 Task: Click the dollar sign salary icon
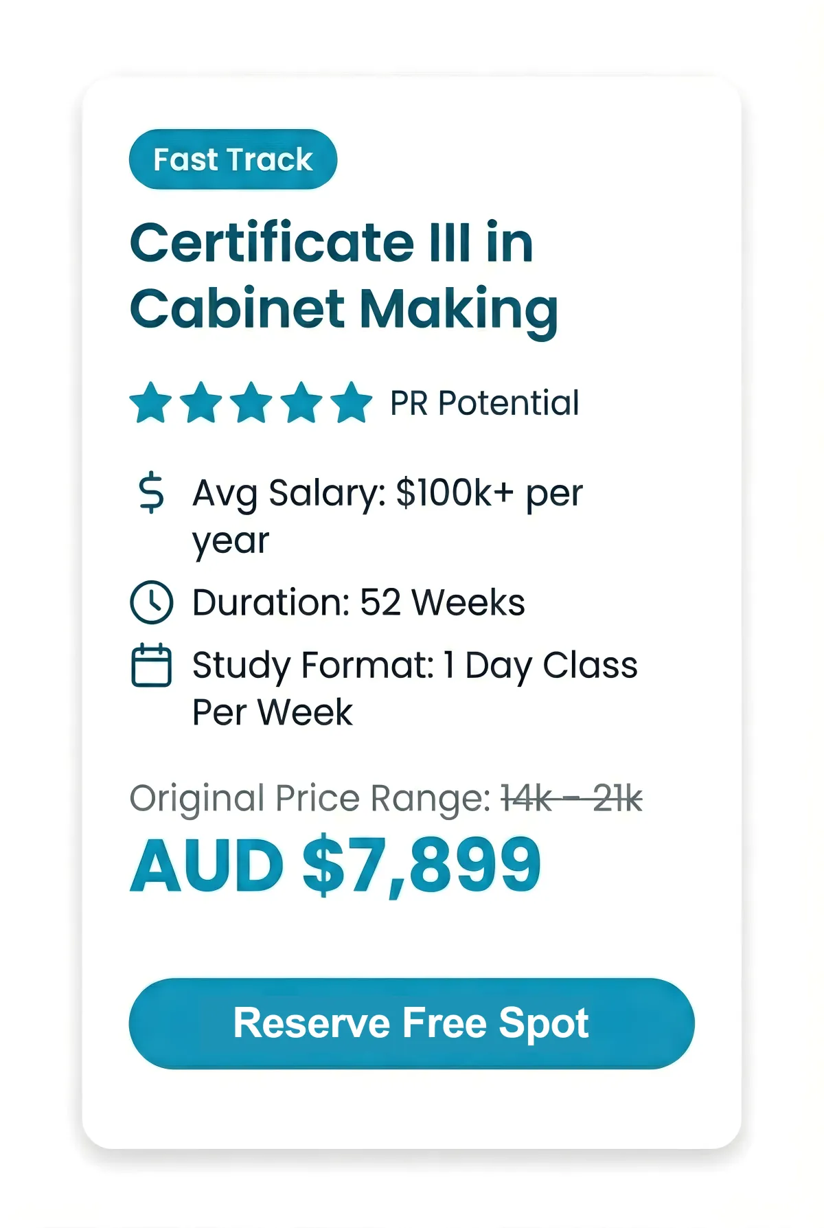(x=151, y=493)
